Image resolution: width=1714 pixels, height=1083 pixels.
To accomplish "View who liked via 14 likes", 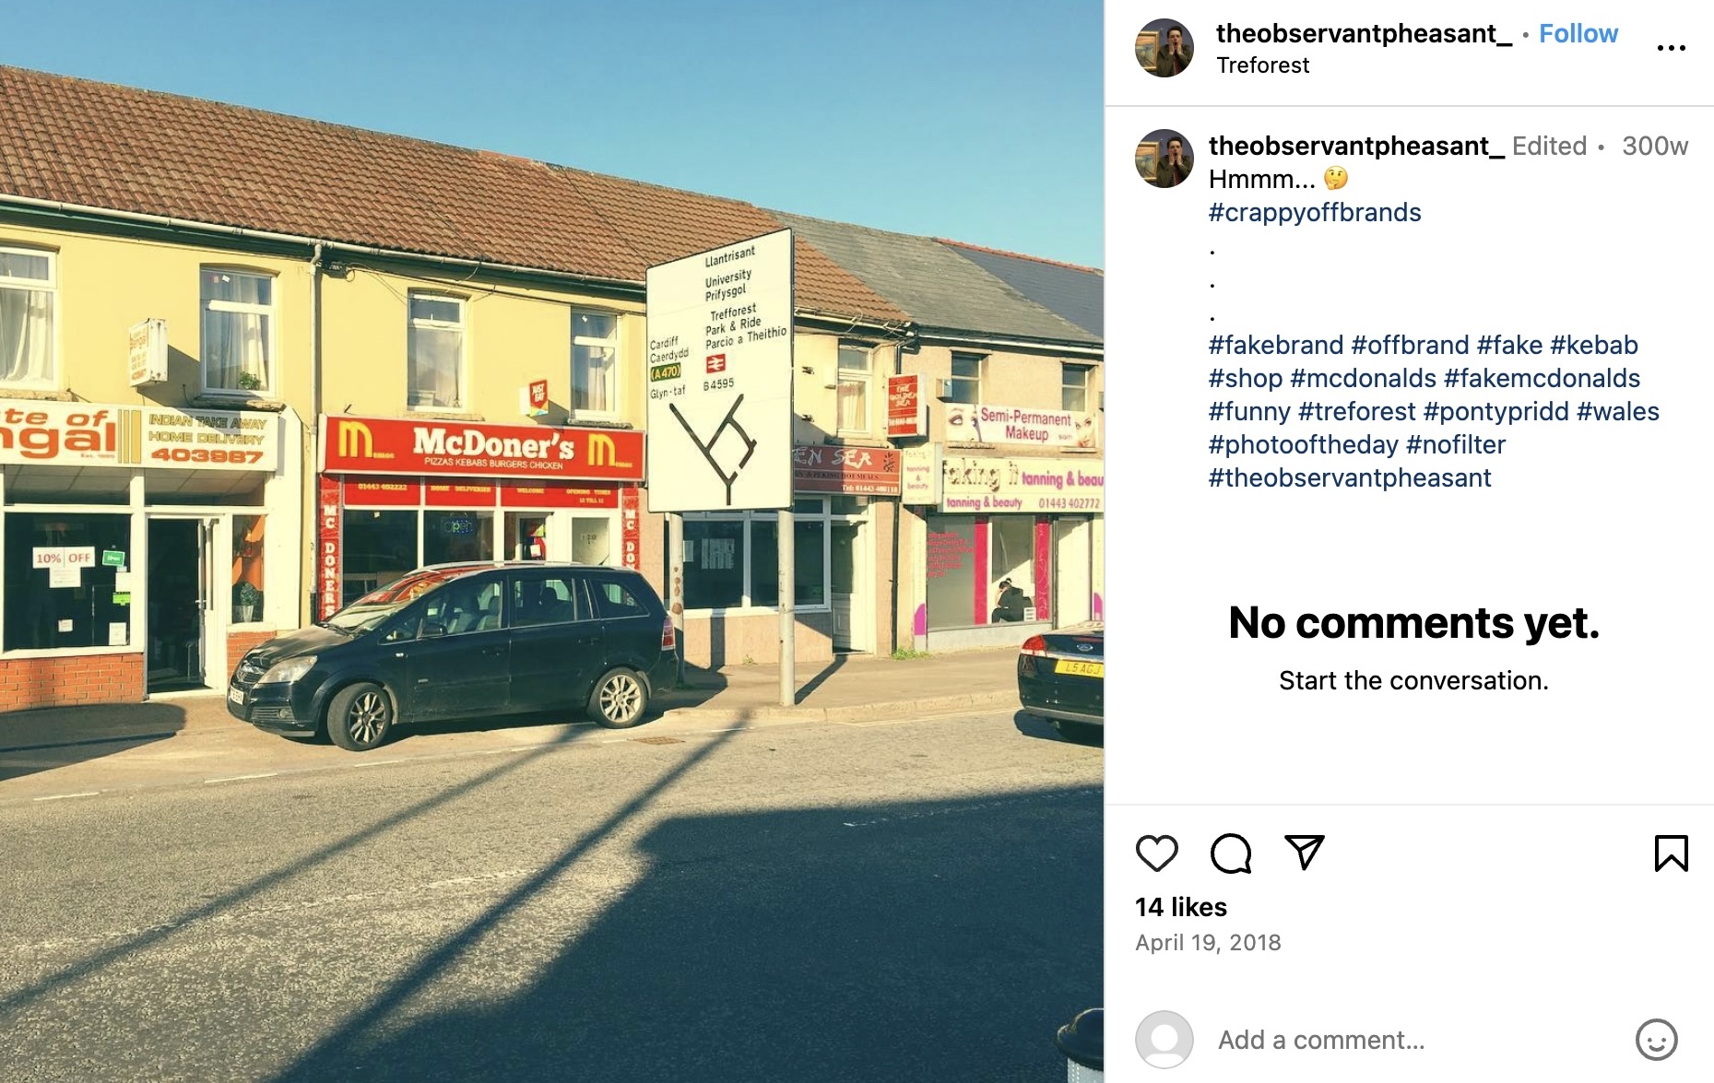I will [1180, 908].
